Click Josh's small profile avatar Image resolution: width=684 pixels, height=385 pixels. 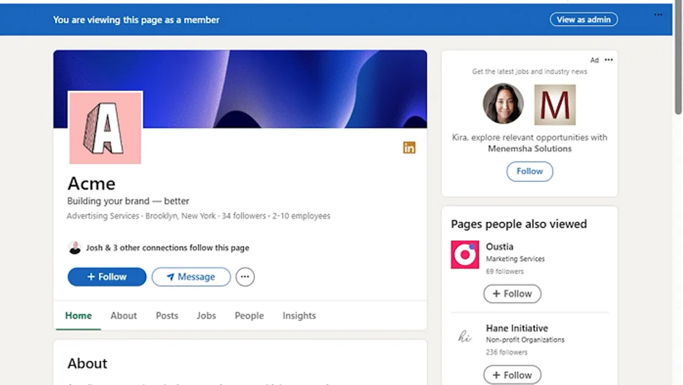point(75,248)
